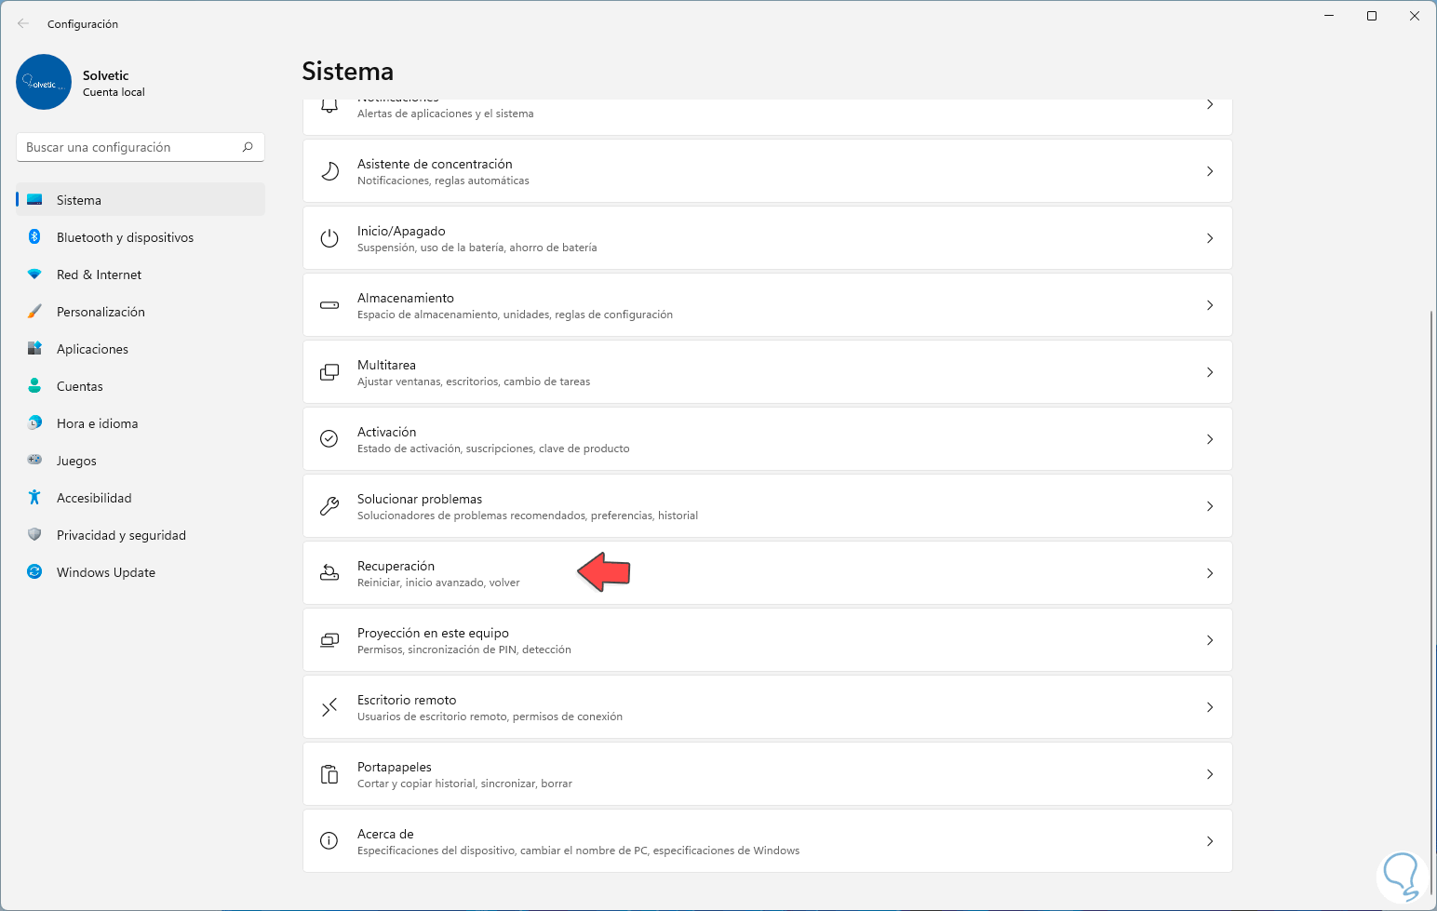Click the Solucionar problemas wrench icon
Viewport: 1437px width, 911px height.
pyautogui.click(x=329, y=506)
